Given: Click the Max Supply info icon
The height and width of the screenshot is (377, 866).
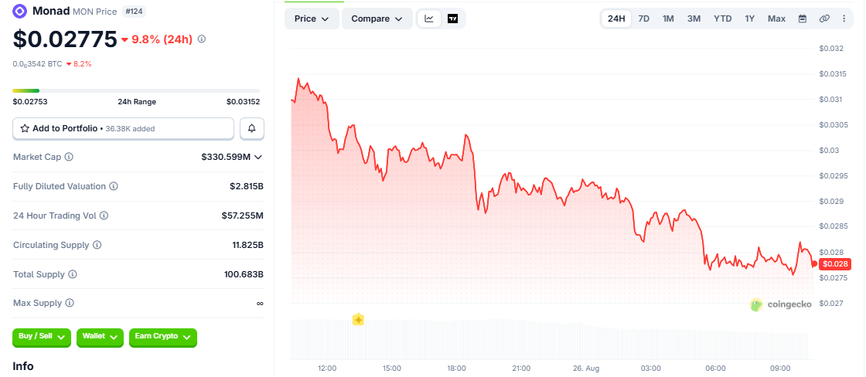Looking at the screenshot, I should tap(70, 303).
